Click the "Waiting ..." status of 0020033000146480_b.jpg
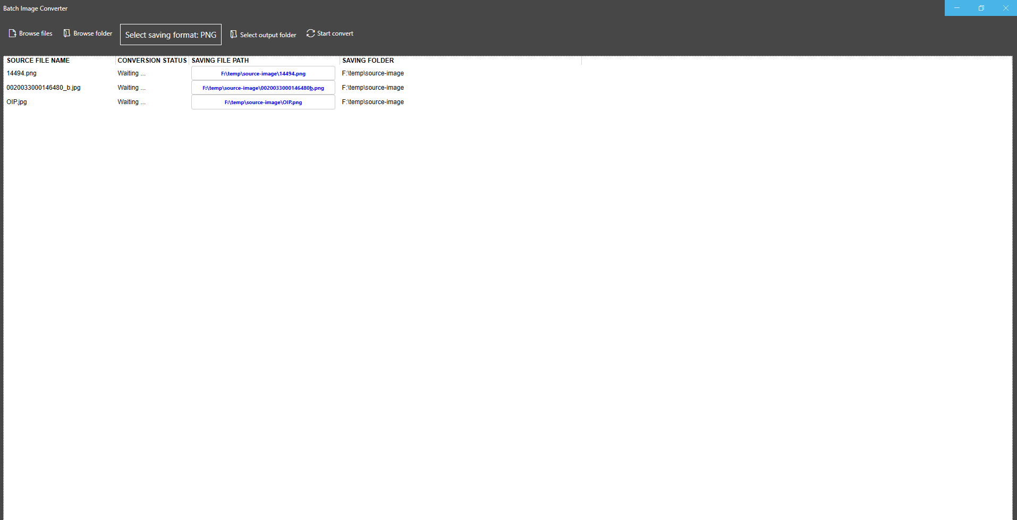Viewport: 1017px width, 520px height. coord(131,87)
